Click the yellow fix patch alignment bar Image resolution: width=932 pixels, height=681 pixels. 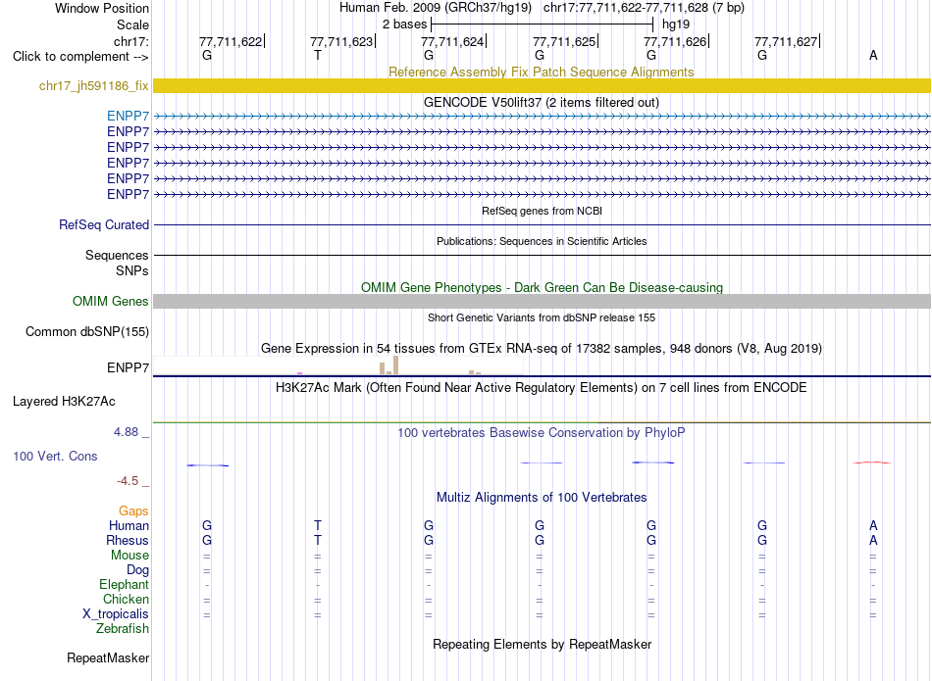coord(542,85)
